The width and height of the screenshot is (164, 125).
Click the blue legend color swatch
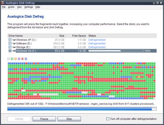pyautogui.click(x=26, y=59)
